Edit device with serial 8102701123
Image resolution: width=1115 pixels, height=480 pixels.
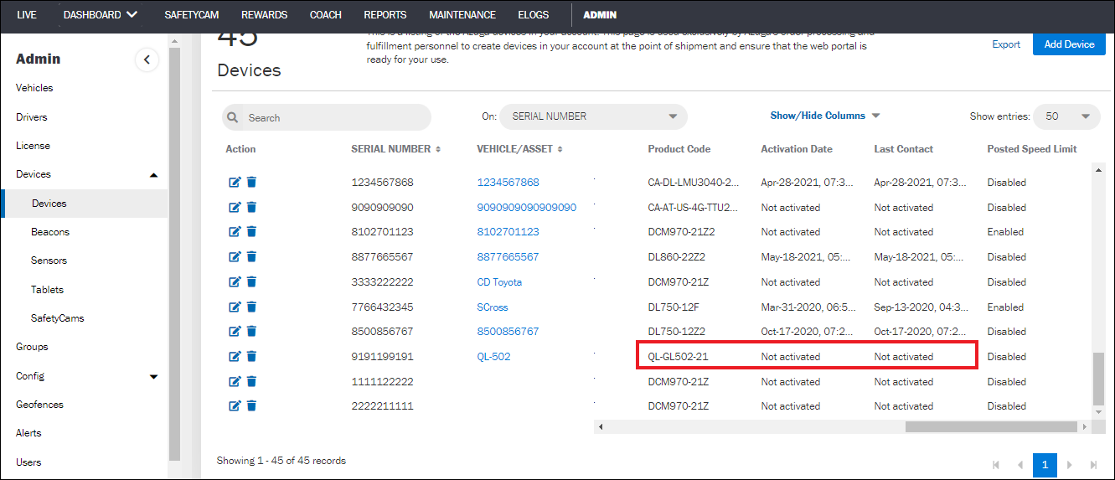pyautogui.click(x=235, y=232)
